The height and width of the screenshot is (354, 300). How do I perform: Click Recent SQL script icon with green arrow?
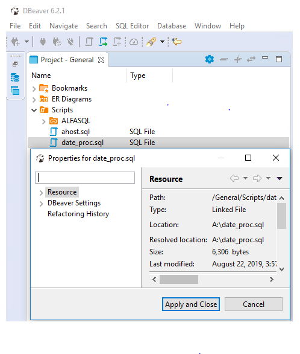(x=103, y=42)
